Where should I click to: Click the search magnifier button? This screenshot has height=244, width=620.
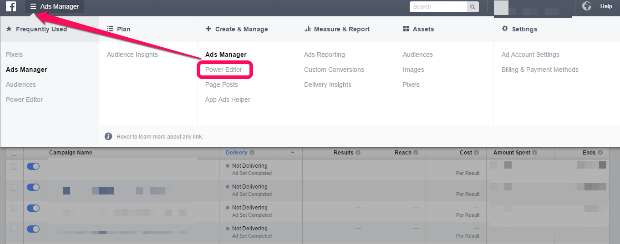(x=473, y=7)
